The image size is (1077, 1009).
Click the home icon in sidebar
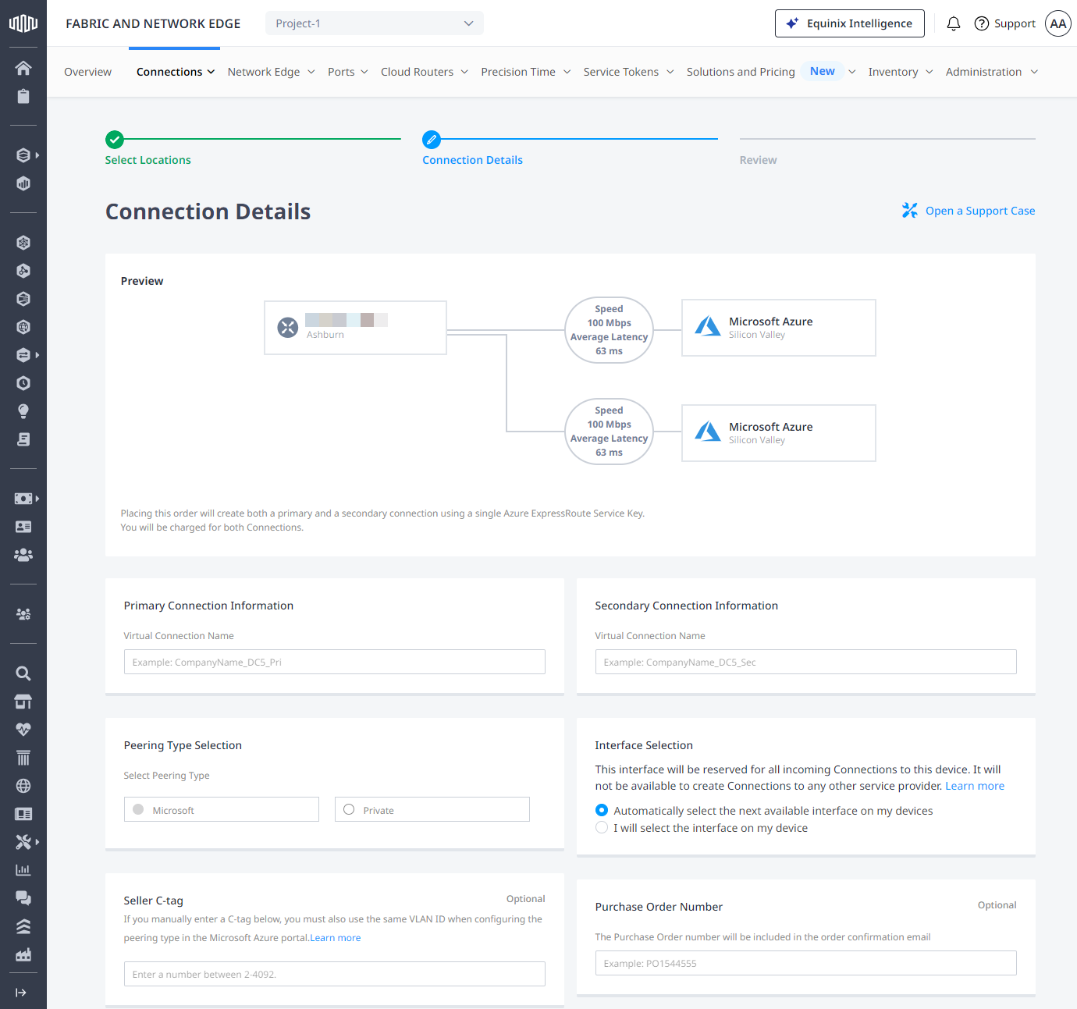tap(23, 68)
